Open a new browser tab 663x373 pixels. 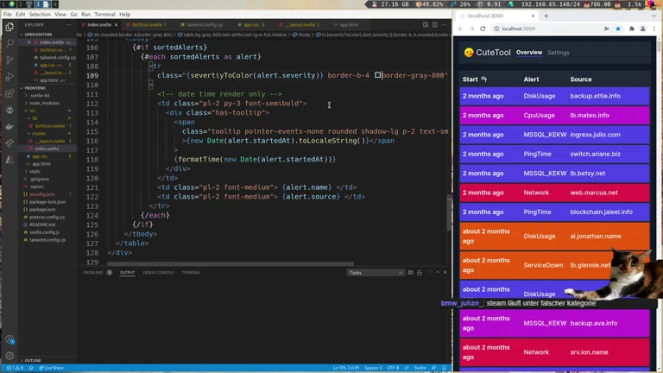(x=546, y=16)
